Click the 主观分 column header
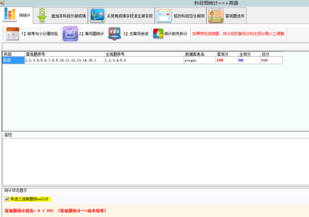The width and height of the screenshot is (309, 217). [249, 54]
